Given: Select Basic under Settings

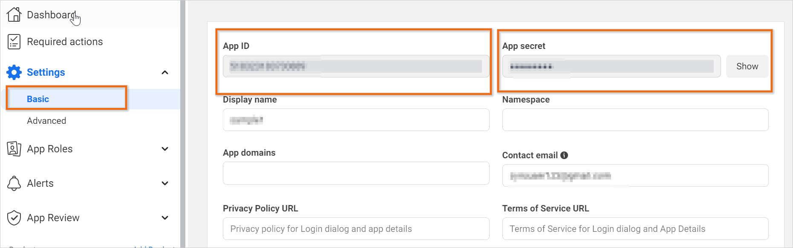Looking at the screenshot, I should [38, 99].
